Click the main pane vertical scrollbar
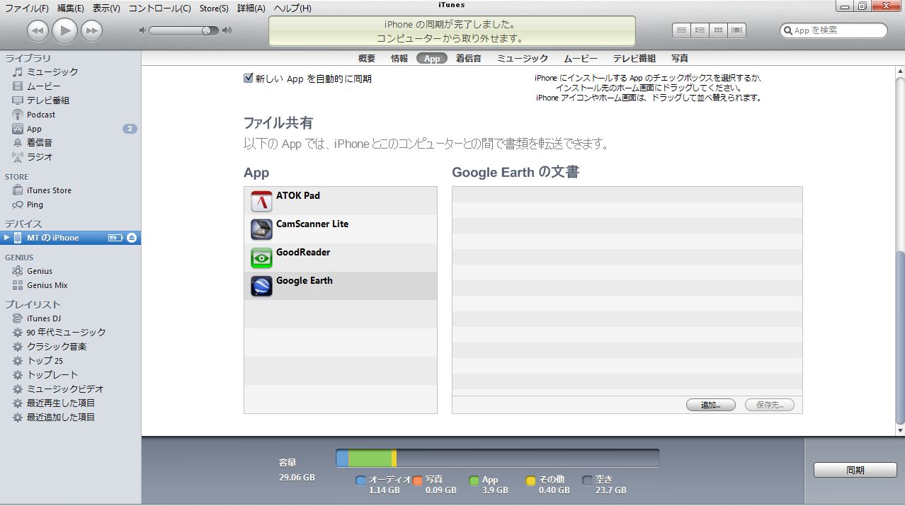 (x=900, y=340)
